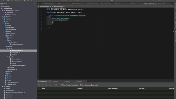Select AdditionalData.cs in the Entity folder
Image resolution: width=176 pixels, height=99 pixels.
16,59
